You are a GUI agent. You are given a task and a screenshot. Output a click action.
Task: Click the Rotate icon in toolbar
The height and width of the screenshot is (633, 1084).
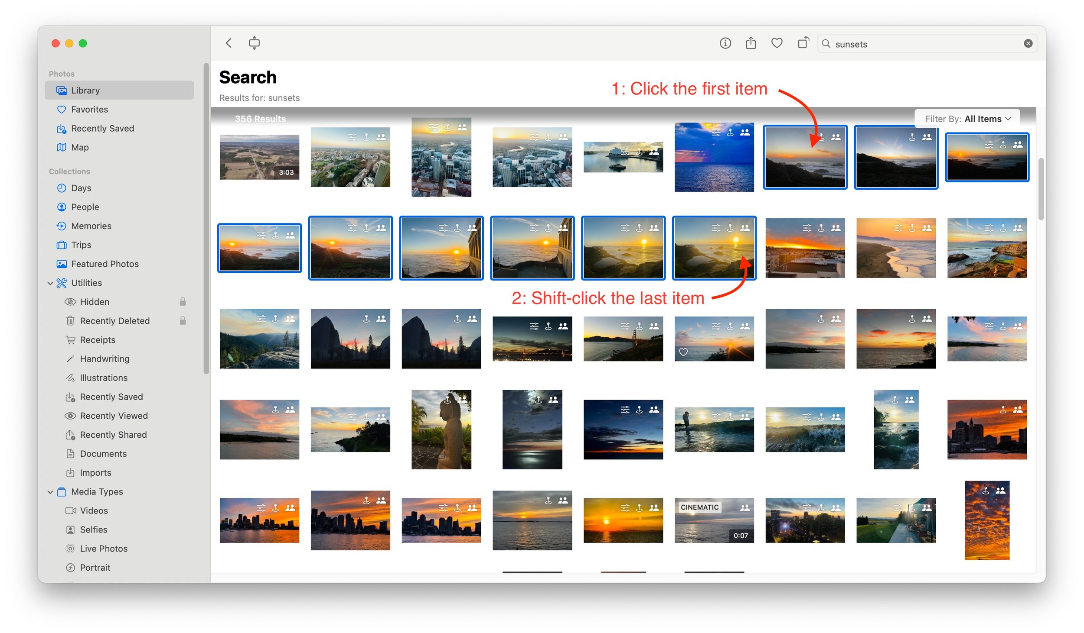(803, 43)
